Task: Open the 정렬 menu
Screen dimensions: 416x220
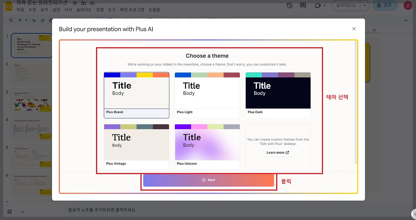Action: pos(100,10)
